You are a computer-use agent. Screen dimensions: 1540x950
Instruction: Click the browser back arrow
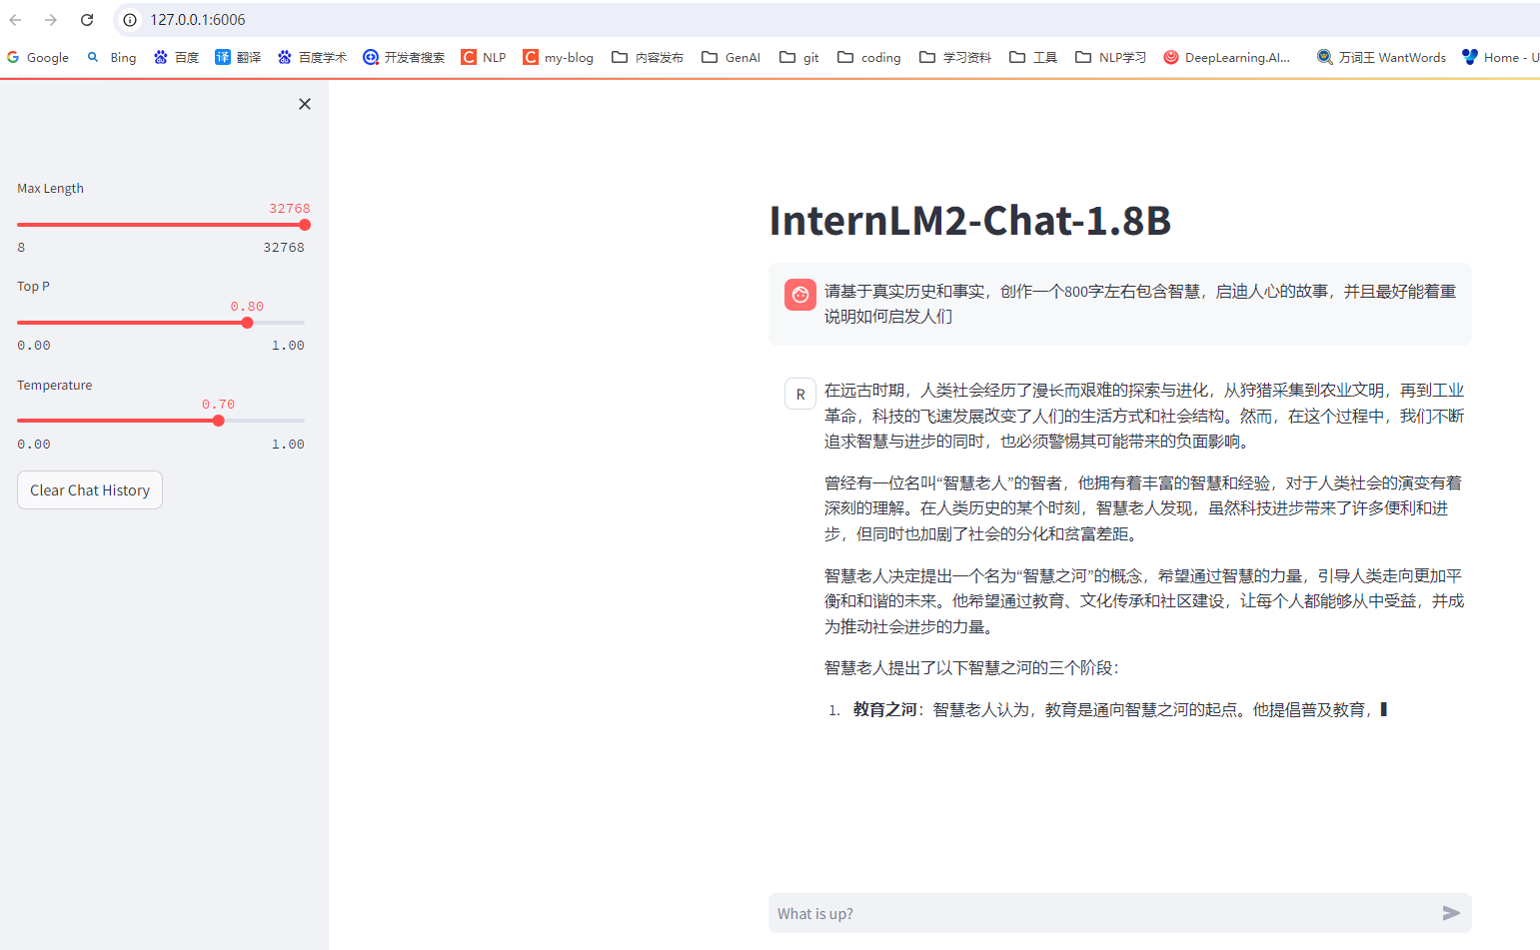coord(16,20)
